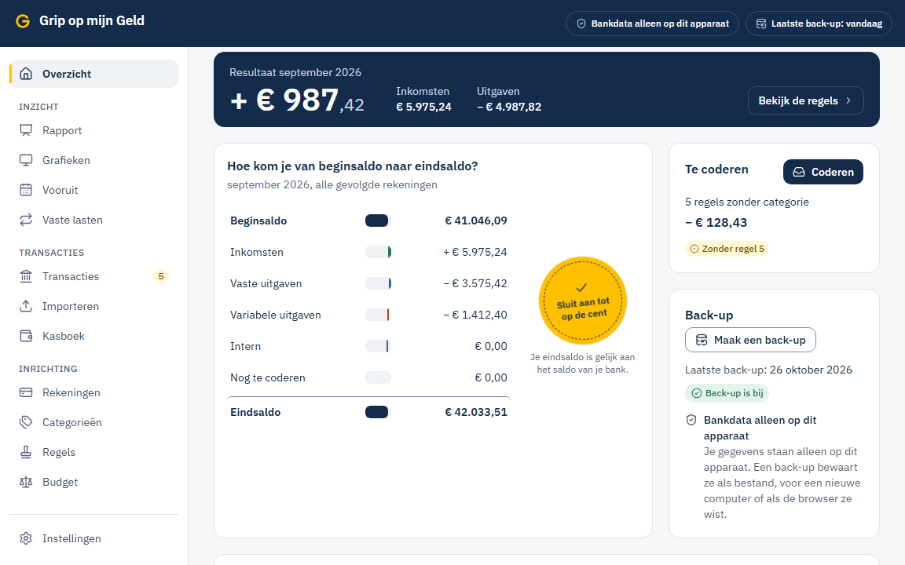The image size is (905, 565).
Task: Click the clock icon in Zonder regel badge
Action: point(694,249)
